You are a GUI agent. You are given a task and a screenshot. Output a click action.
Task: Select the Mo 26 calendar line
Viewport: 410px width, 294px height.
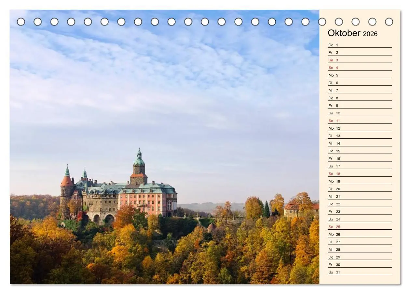pyautogui.click(x=360, y=234)
